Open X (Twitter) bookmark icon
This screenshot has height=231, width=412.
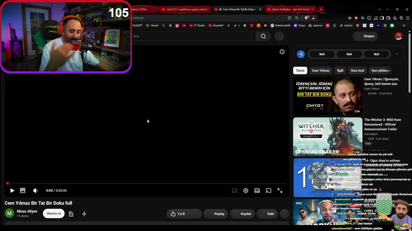point(164,25)
